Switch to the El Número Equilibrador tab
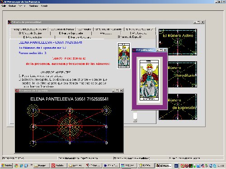The height and width of the screenshot is (169, 226). pos(71,33)
